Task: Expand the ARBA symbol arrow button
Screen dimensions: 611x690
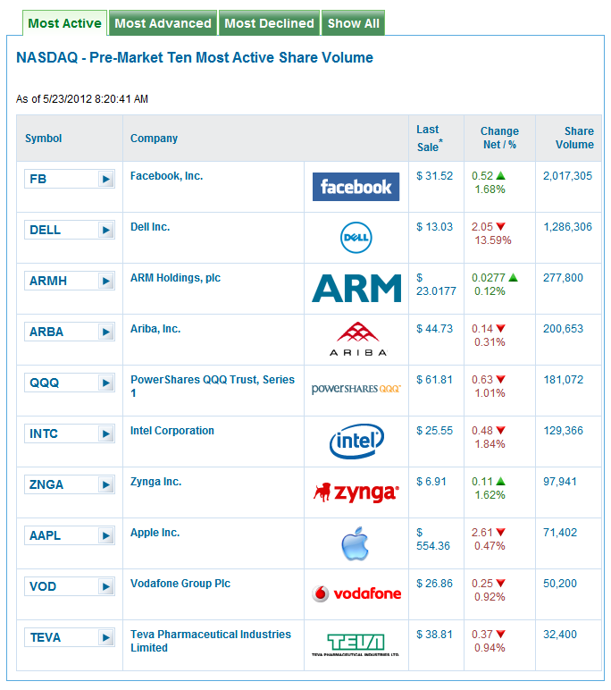Action: click(106, 332)
